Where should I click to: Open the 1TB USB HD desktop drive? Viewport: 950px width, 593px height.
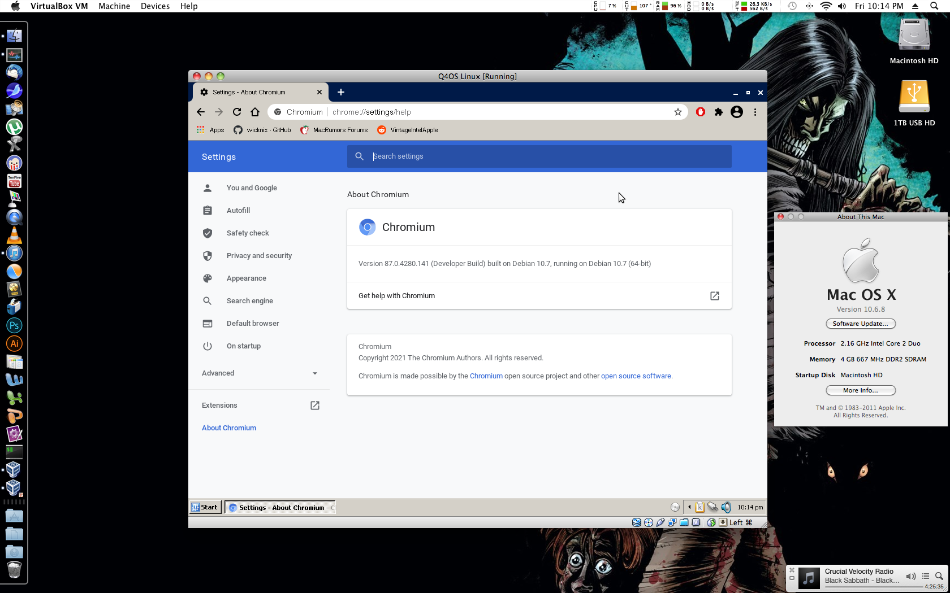click(x=914, y=103)
